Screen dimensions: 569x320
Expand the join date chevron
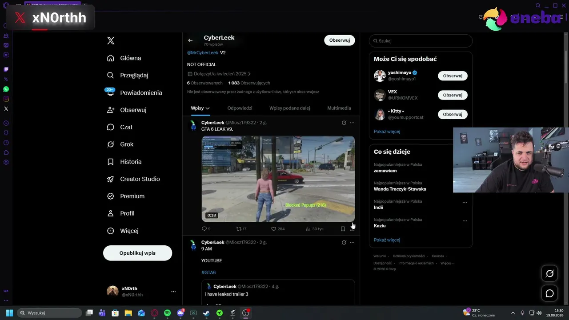click(x=249, y=74)
